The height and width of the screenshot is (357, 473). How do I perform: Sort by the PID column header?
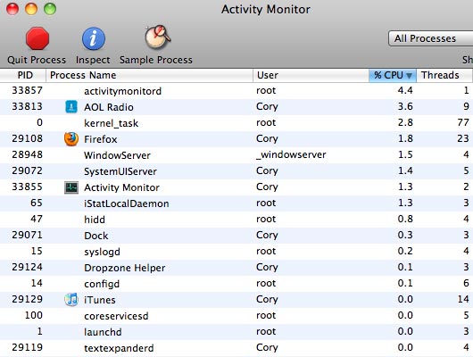pyautogui.click(x=23, y=75)
